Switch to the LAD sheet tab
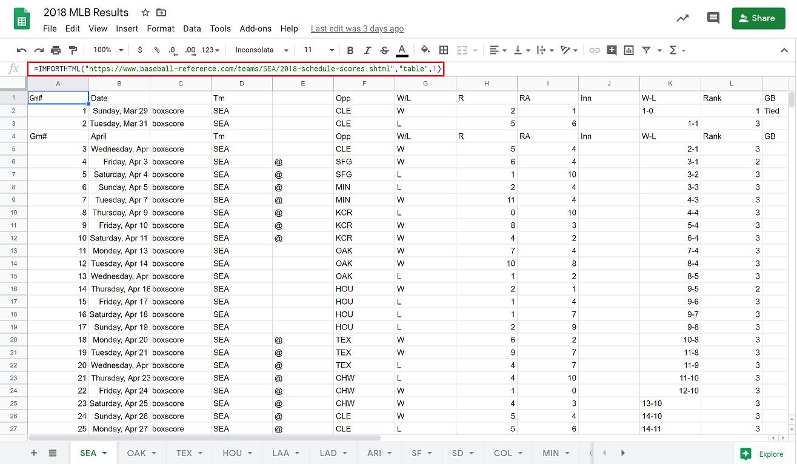This screenshot has height=464, width=797. [x=333, y=453]
